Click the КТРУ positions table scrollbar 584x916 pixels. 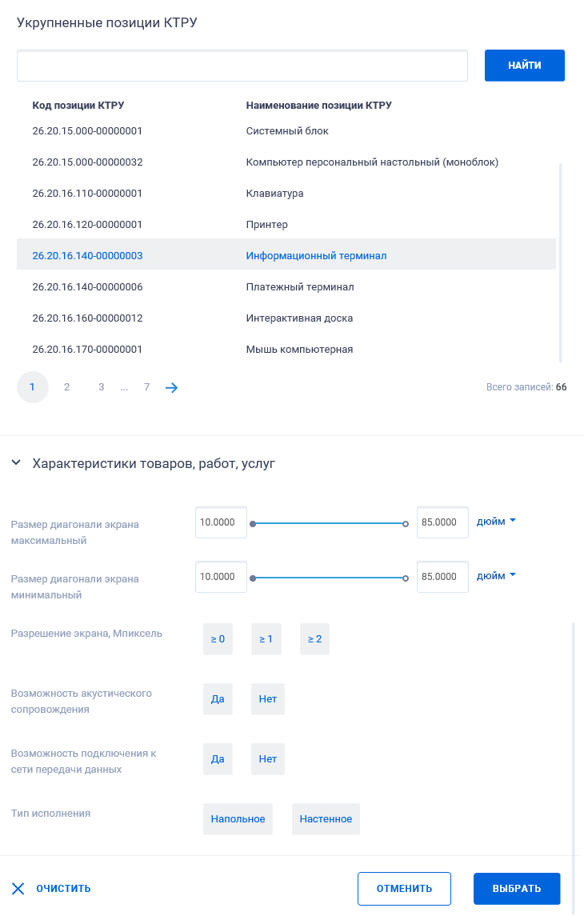pos(561,263)
